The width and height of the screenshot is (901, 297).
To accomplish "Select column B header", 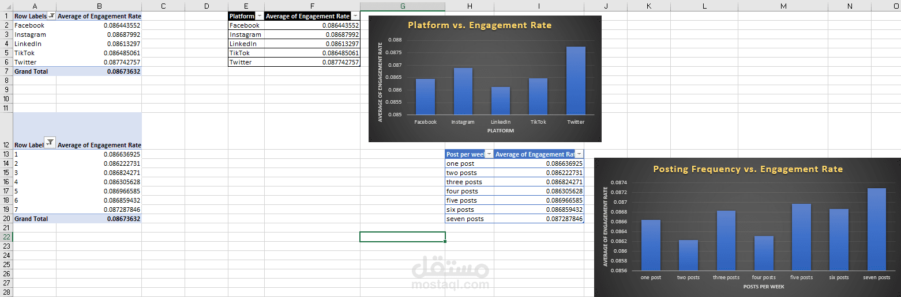I will (99, 6).
